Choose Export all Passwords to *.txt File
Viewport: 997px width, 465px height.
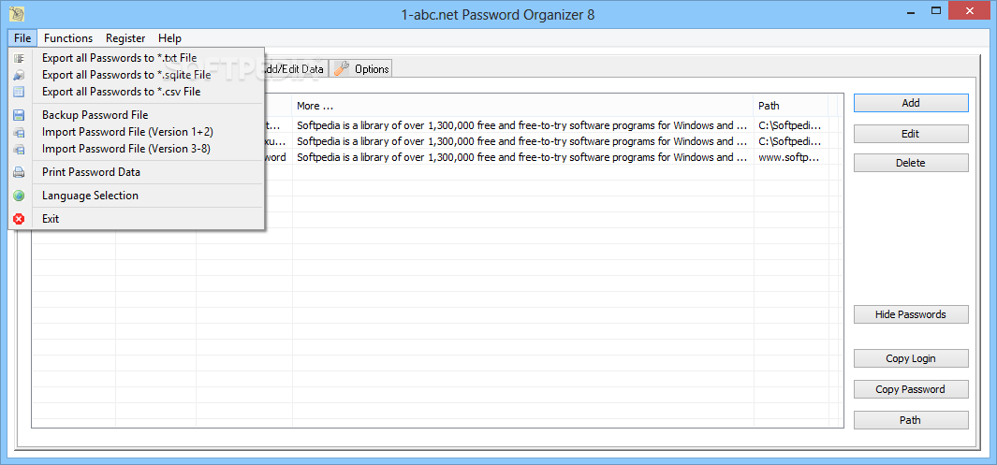pyautogui.click(x=137, y=58)
